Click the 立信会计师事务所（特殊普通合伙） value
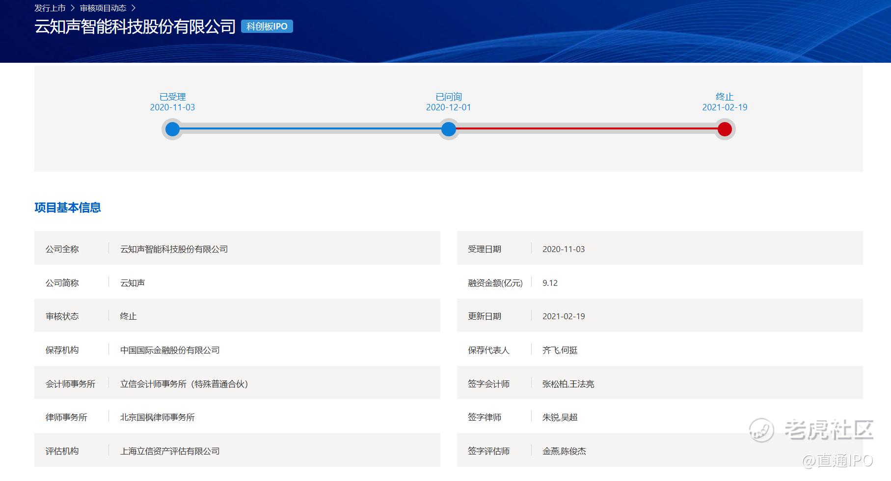This screenshot has width=891, height=481. click(x=185, y=384)
